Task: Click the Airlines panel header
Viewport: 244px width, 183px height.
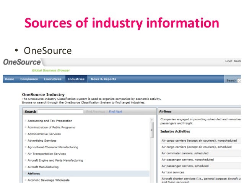Action: (x=200, y=111)
